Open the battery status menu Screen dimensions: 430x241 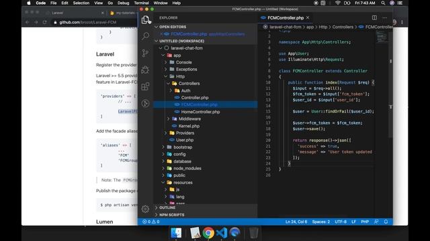click(347, 3)
